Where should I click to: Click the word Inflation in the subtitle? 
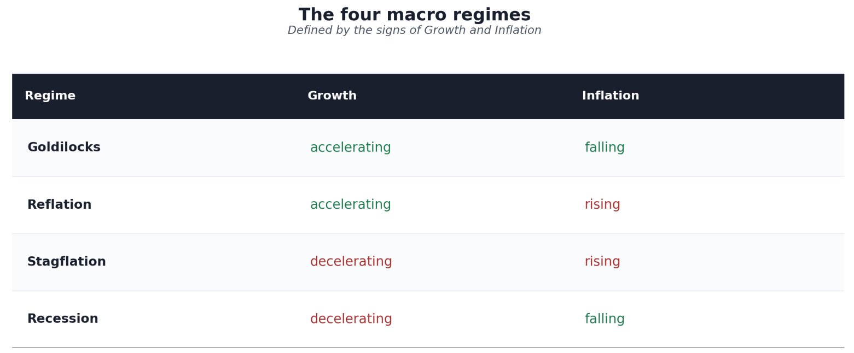[518, 31]
